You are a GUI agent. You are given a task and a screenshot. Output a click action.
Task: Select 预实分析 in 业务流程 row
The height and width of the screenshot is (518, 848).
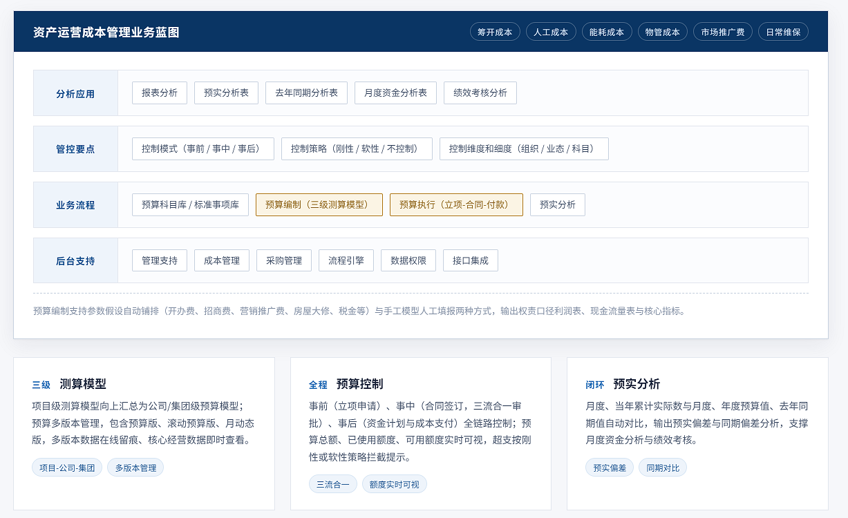pos(558,204)
